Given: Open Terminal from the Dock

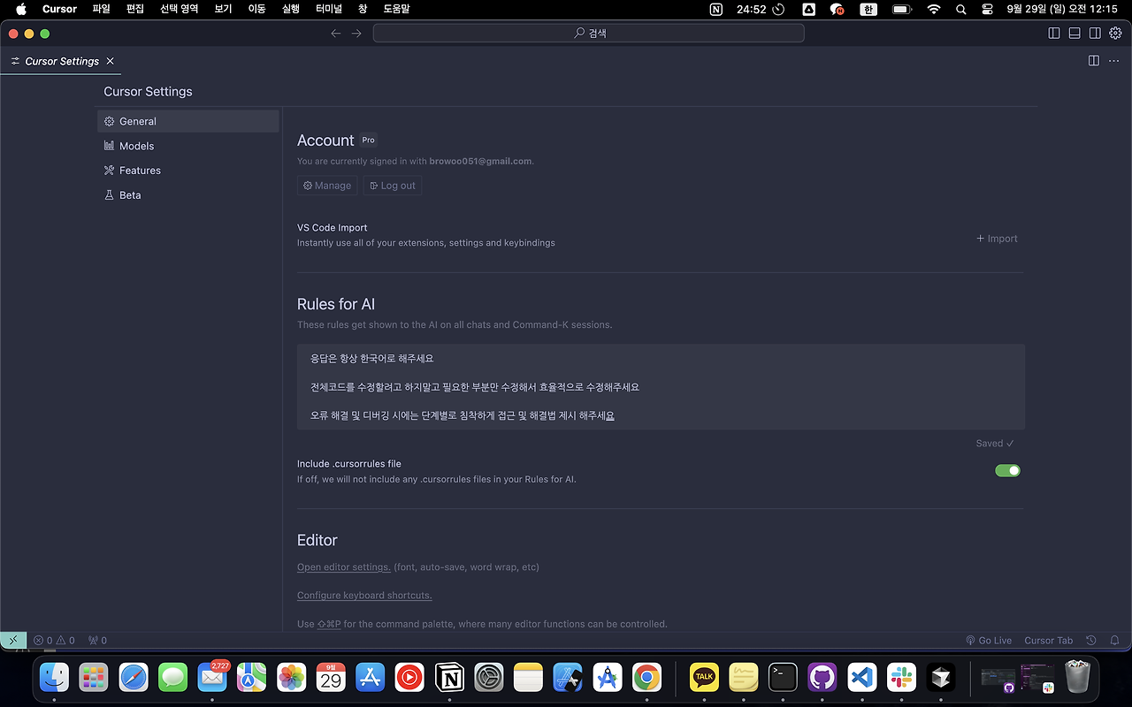Looking at the screenshot, I should pyautogui.click(x=783, y=678).
